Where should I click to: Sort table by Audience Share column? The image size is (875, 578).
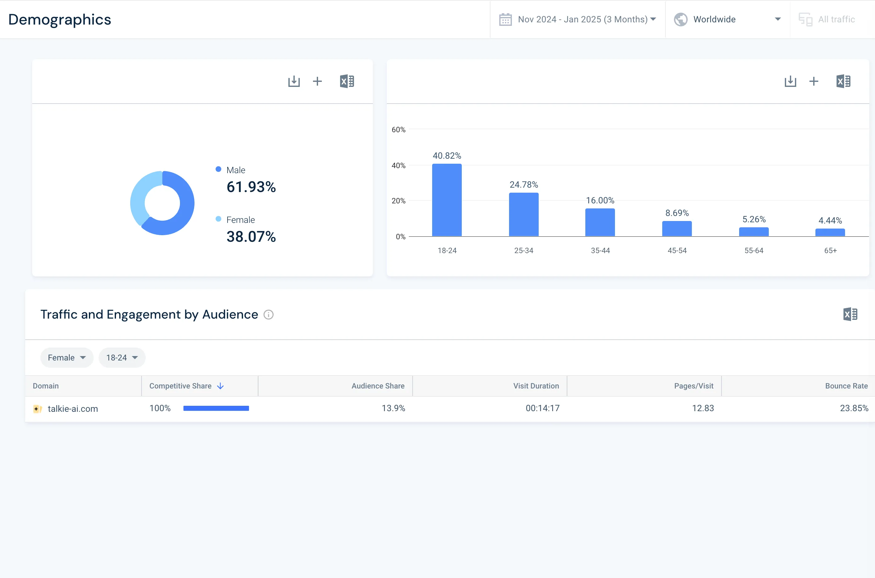[378, 386]
